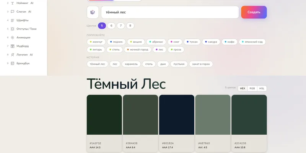
Task: Select the #0D1B2A navy swatch
Action: tap(177, 115)
